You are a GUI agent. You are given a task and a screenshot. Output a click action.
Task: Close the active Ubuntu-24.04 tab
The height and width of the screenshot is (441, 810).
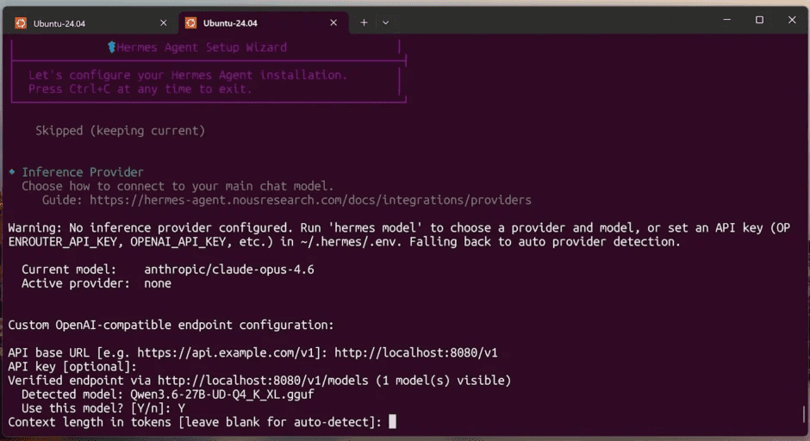(333, 22)
